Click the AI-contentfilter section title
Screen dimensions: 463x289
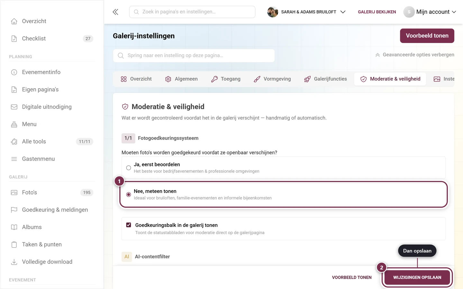pyautogui.click(x=152, y=257)
